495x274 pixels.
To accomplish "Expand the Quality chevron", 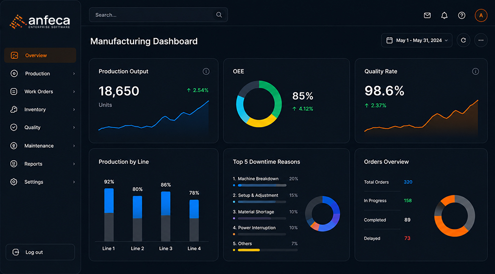I will point(74,128).
